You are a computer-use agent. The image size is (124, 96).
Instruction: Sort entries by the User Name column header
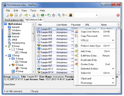point(63,25)
